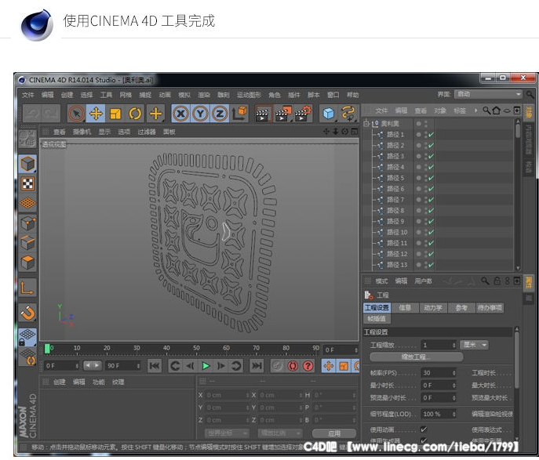Switch to Polygons mode
Viewport: 539px width, 460px height.
tap(27, 263)
